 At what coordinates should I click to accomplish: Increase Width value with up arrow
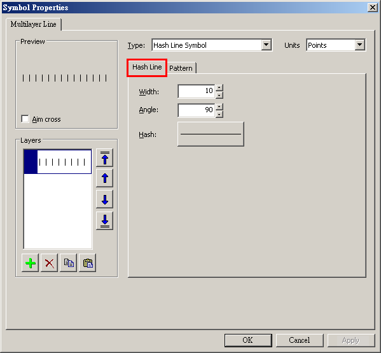[x=219, y=88]
